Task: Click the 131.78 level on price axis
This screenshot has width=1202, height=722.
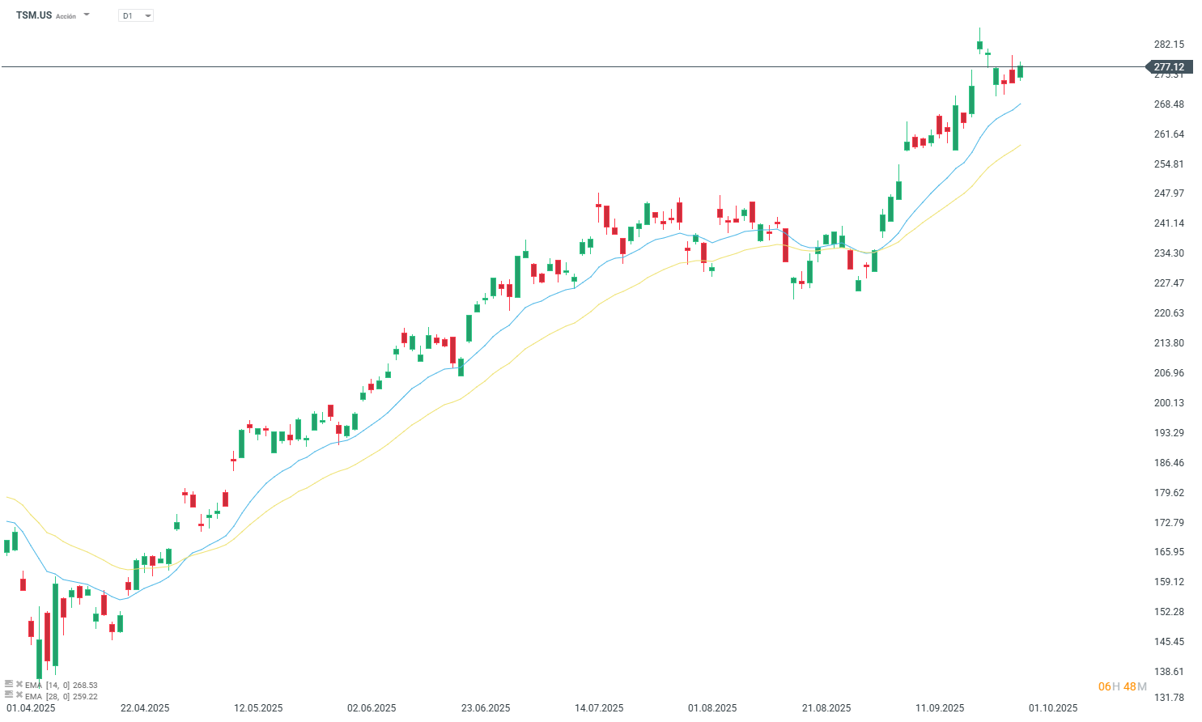Action: pos(1169,697)
